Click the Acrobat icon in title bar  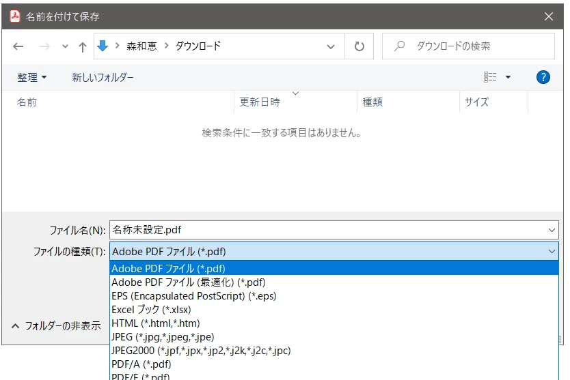[15, 16]
